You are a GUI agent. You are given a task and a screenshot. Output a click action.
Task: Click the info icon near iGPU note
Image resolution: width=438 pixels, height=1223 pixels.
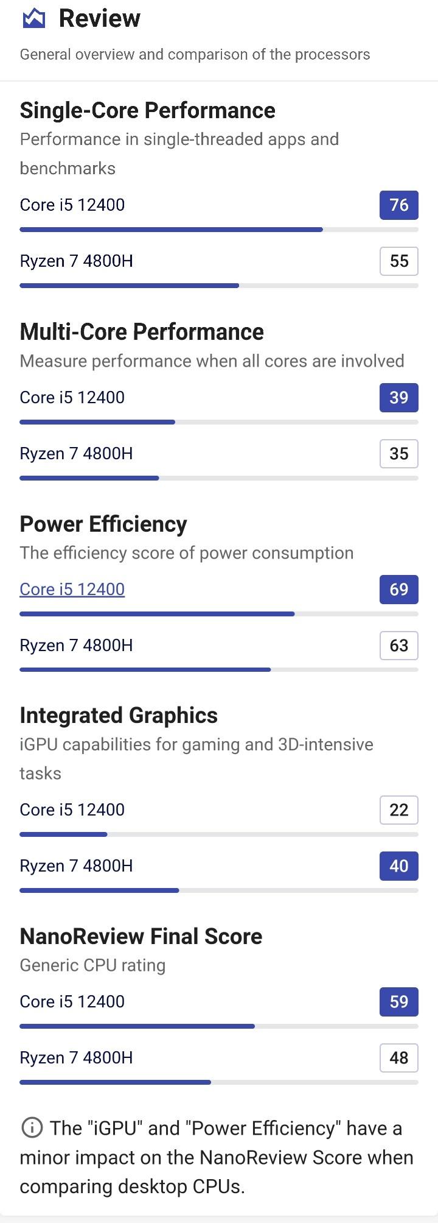pos(32,1128)
